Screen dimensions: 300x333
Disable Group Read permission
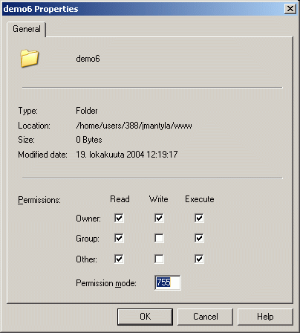[119, 239]
